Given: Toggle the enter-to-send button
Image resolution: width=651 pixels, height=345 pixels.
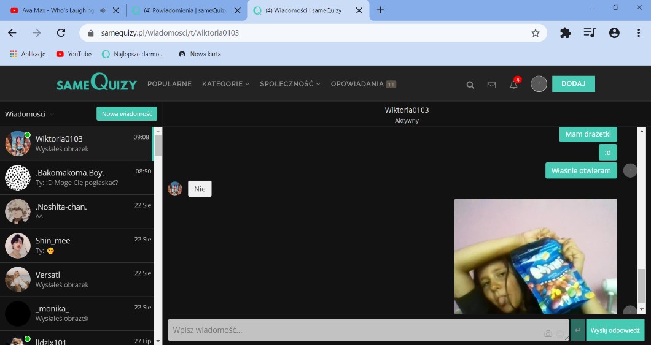Looking at the screenshot, I should click(577, 330).
